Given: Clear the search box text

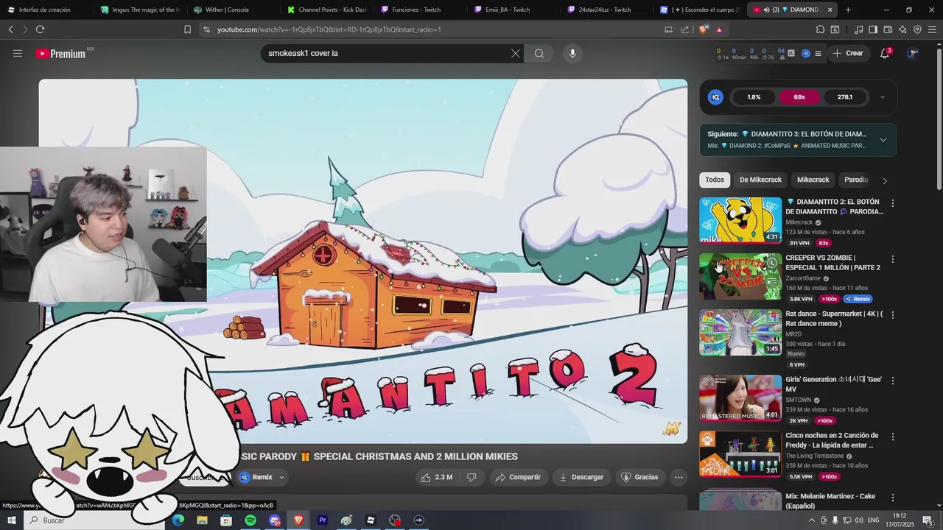Looking at the screenshot, I should click(516, 53).
